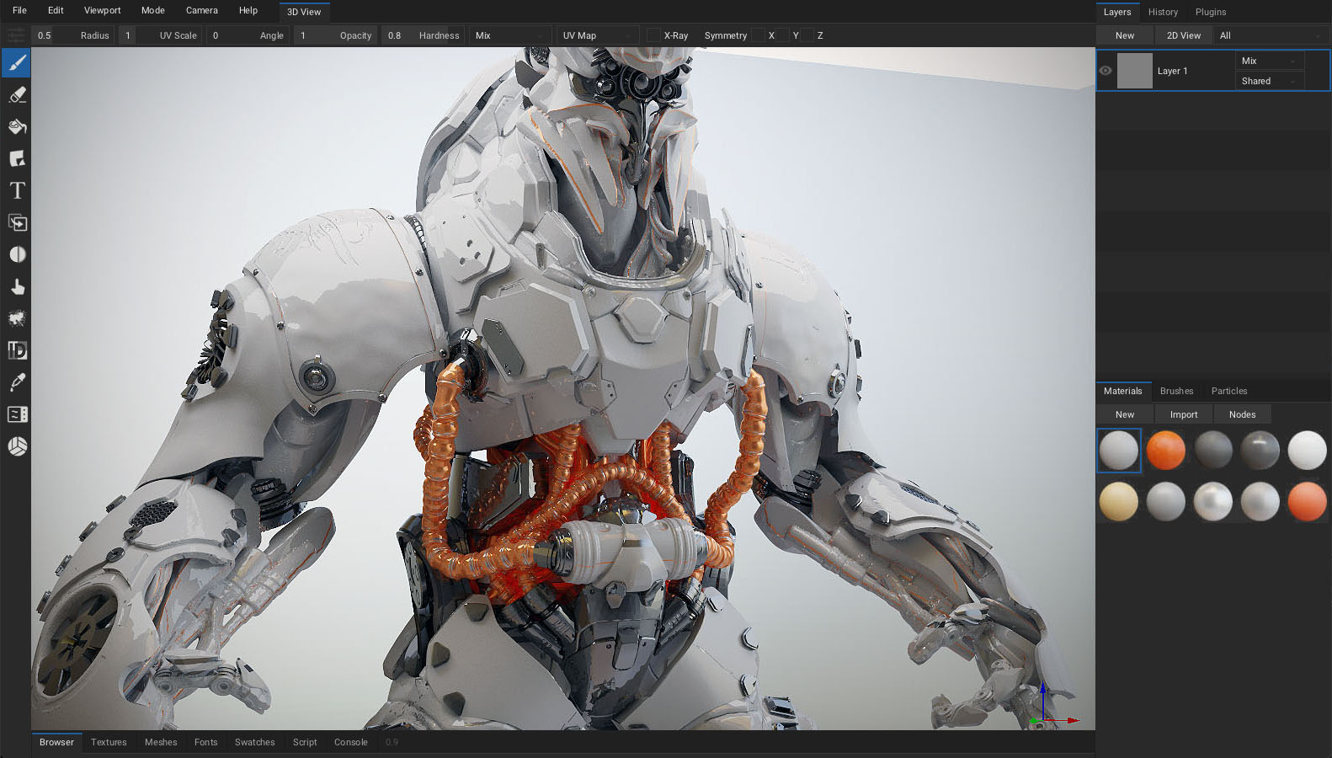The width and height of the screenshot is (1332, 758).
Task: Open the UV Map dropdown
Action: coord(596,35)
